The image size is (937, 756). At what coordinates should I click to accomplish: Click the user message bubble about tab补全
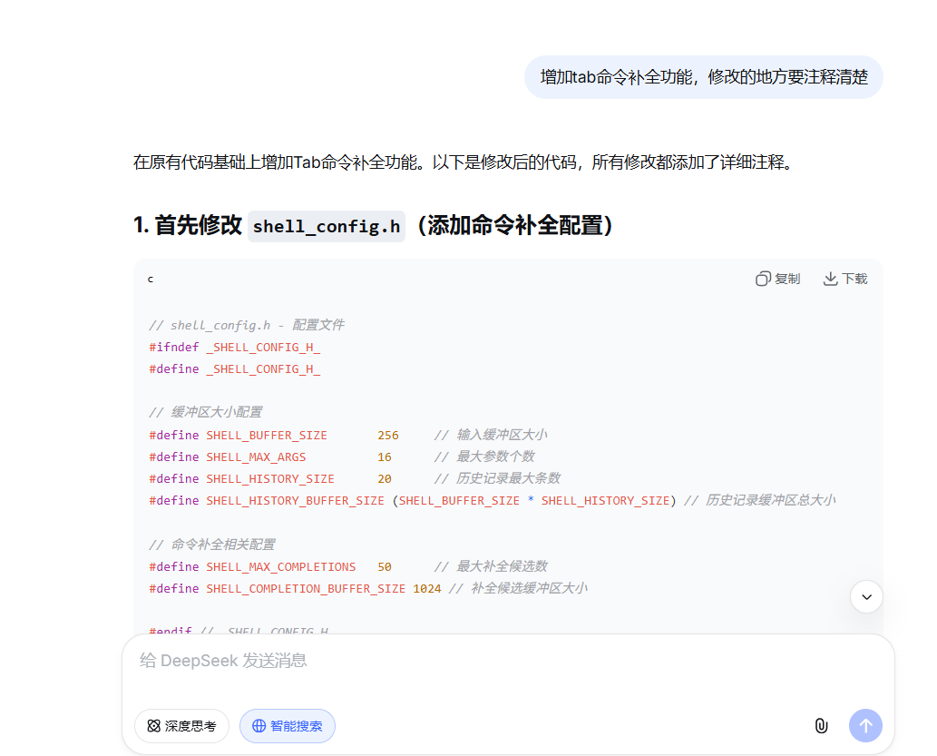coord(703,77)
